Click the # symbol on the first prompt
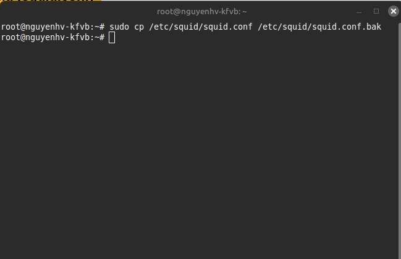This screenshot has height=259, width=401. coord(101,27)
